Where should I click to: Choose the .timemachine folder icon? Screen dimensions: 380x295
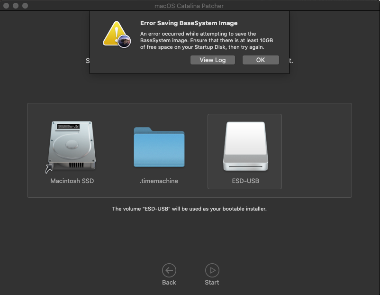click(x=159, y=147)
